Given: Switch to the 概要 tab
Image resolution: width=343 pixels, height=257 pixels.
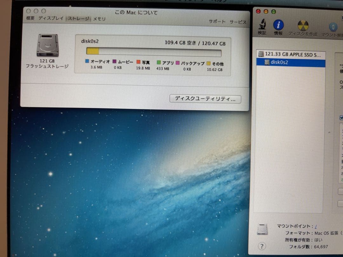Looking at the screenshot, I should click(x=30, y=18).
